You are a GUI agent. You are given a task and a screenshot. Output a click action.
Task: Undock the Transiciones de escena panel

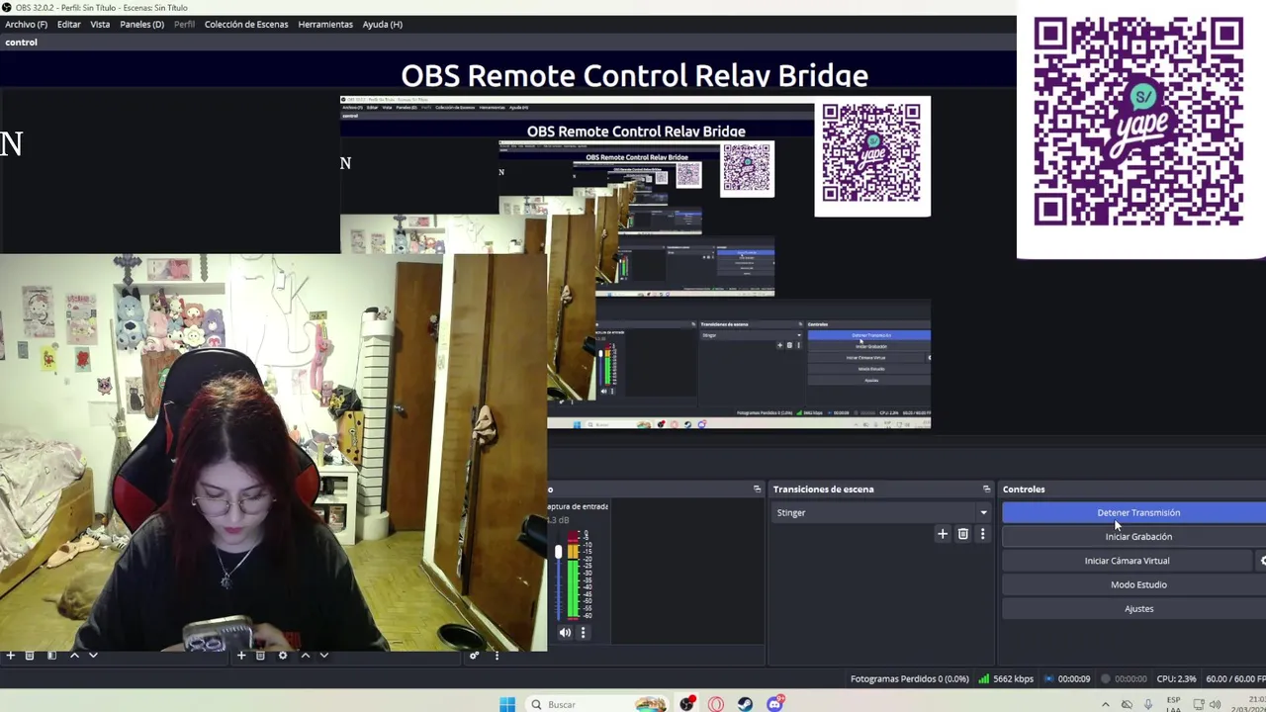coord(986,489)
